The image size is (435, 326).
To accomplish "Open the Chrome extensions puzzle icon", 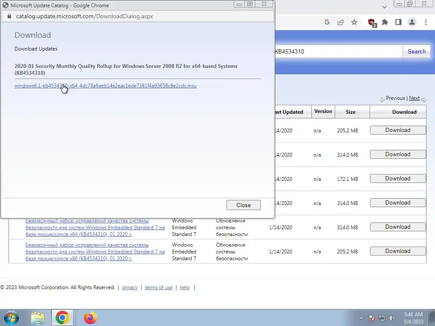I will [385, 22].
